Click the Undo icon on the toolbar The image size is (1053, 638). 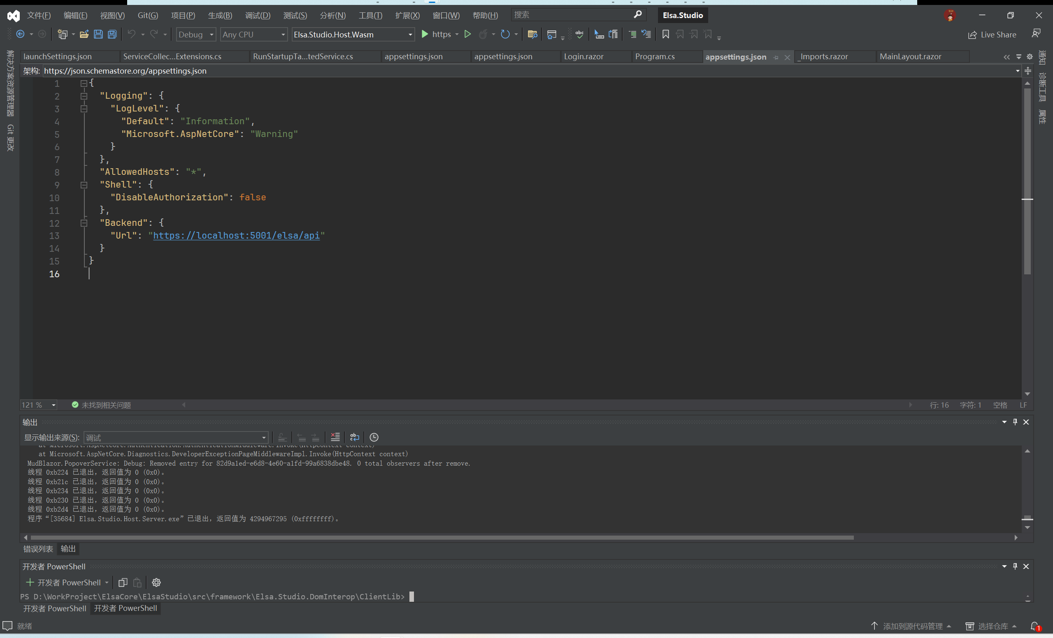[132, 34]
